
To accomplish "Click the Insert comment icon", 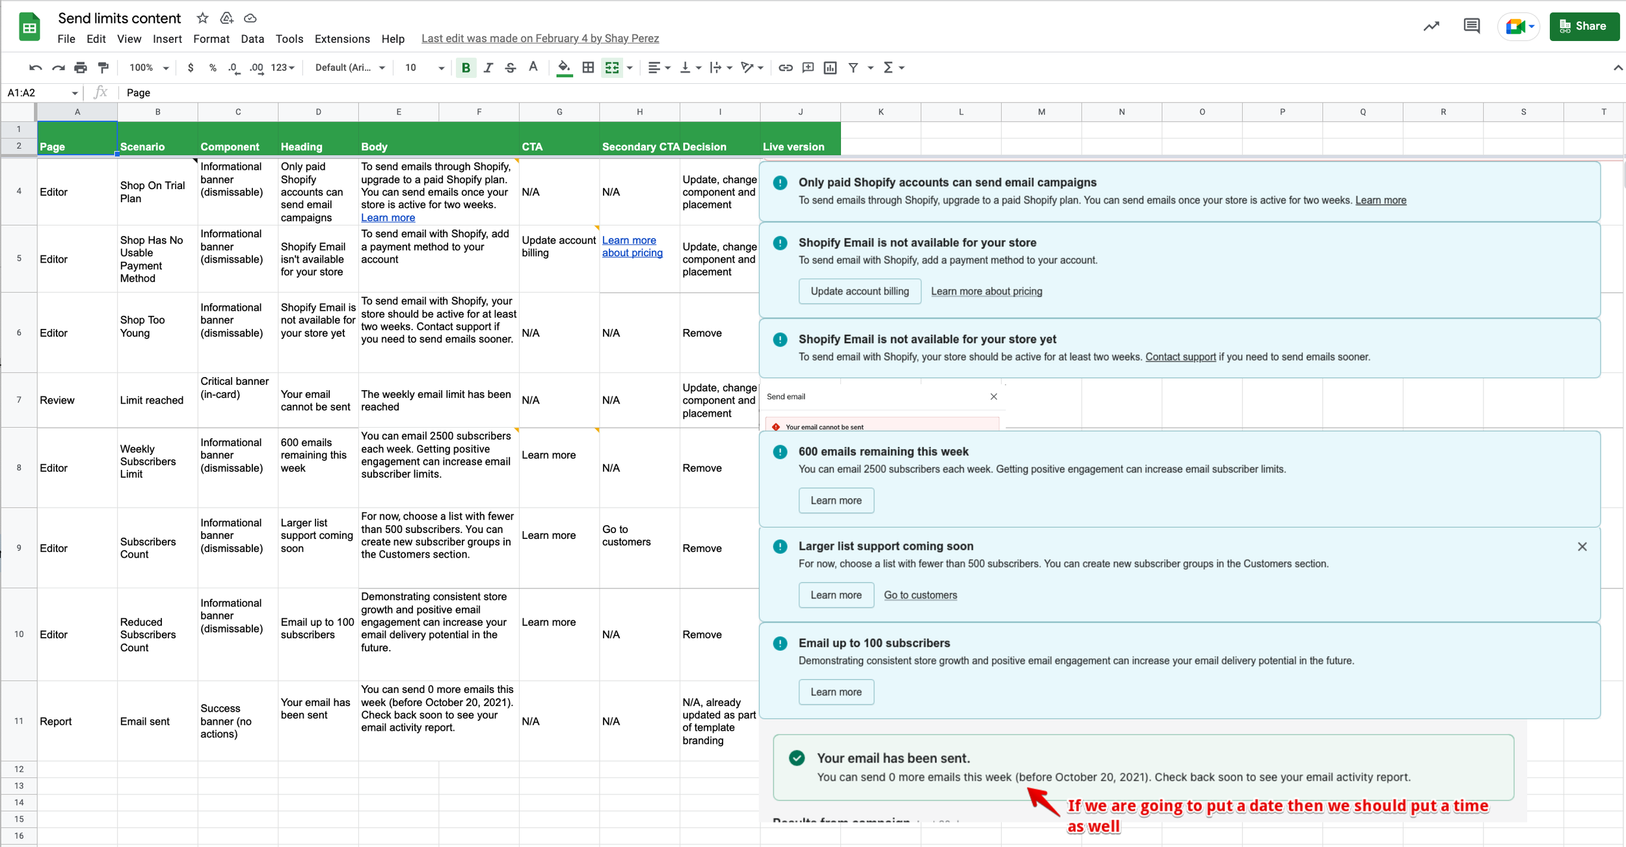I will (808, 68).
